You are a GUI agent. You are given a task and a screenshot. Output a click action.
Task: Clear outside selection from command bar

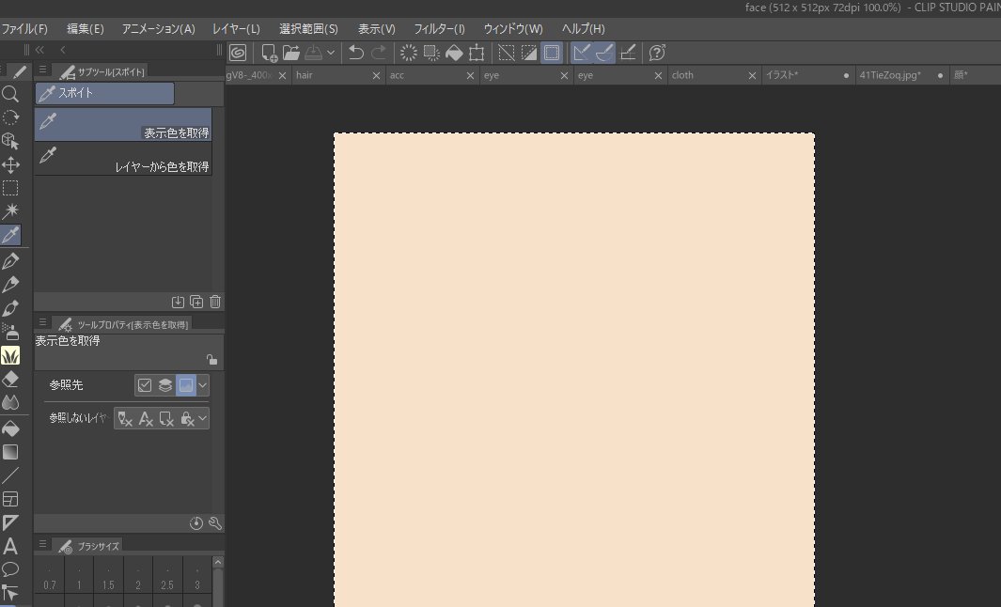pyautogui.click(x=431, y=53)
